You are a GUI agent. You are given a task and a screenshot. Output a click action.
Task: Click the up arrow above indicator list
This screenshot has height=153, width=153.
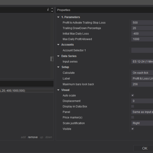coord(52,8)
